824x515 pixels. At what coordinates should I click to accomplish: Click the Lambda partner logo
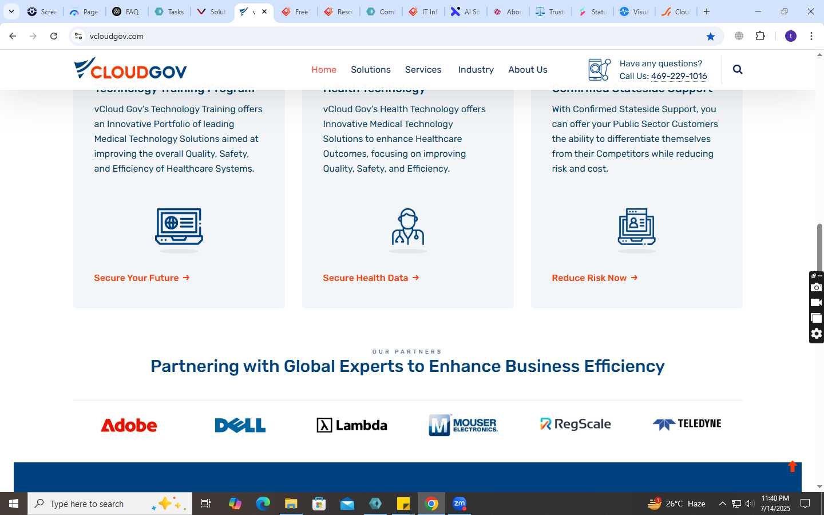pos(352,425)
